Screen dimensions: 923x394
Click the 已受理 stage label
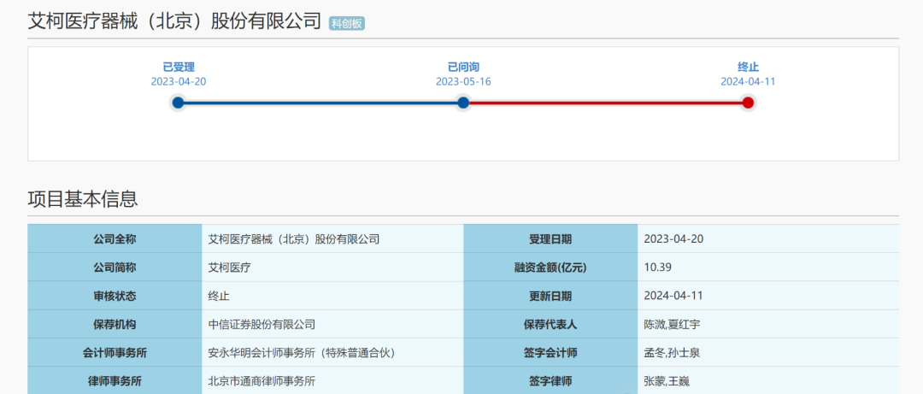pyautogui.click(x=179, y=68)
